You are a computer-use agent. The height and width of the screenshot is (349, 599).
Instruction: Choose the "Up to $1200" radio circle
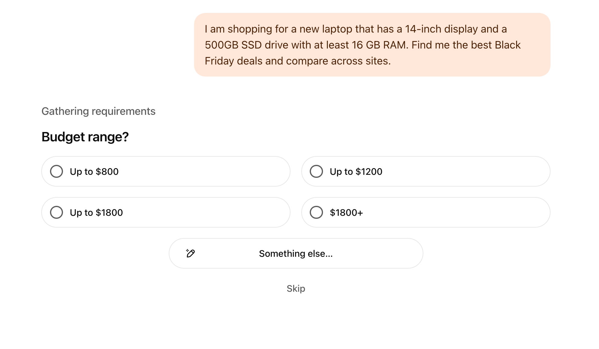316,171
